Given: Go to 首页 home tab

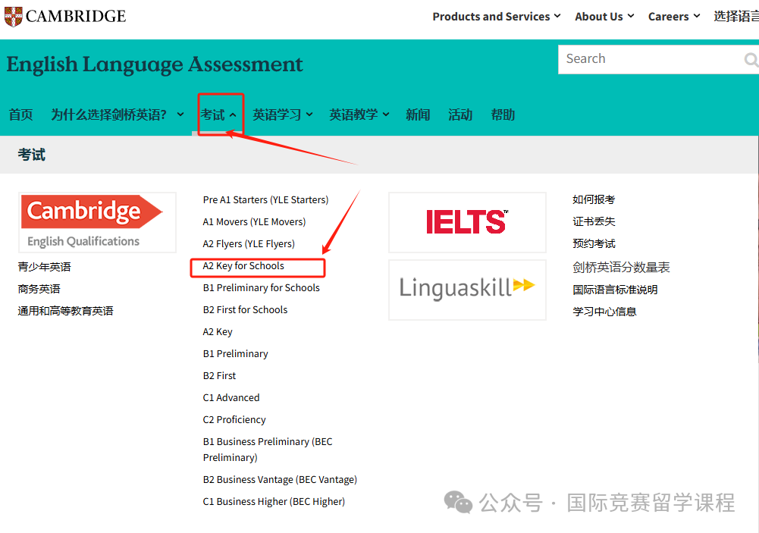Looking at the screenshot, I should click(20, 114).
